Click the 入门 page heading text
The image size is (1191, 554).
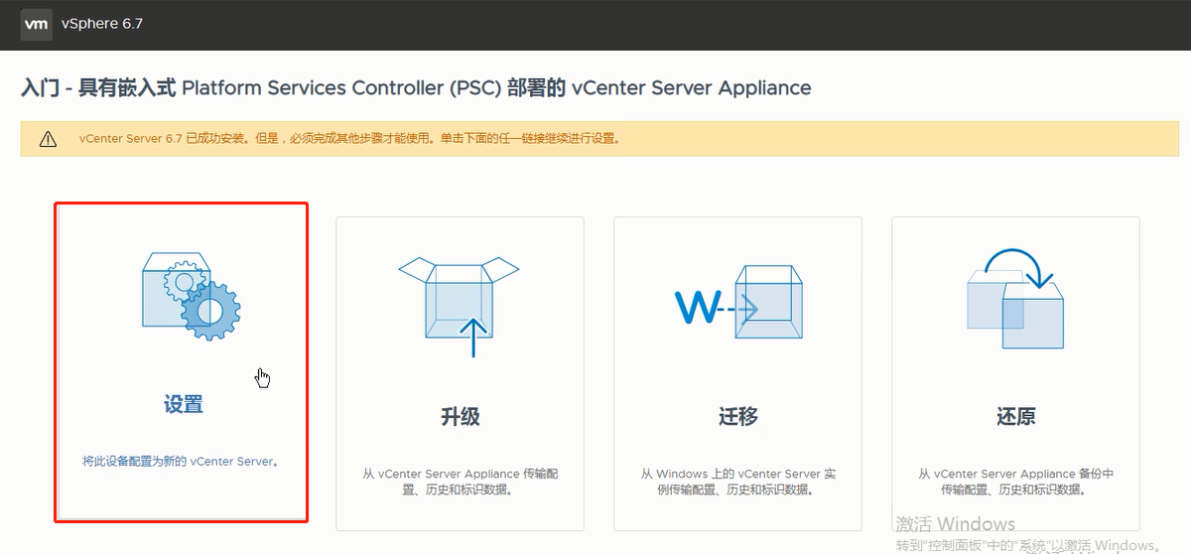click(x=416, y=87)
